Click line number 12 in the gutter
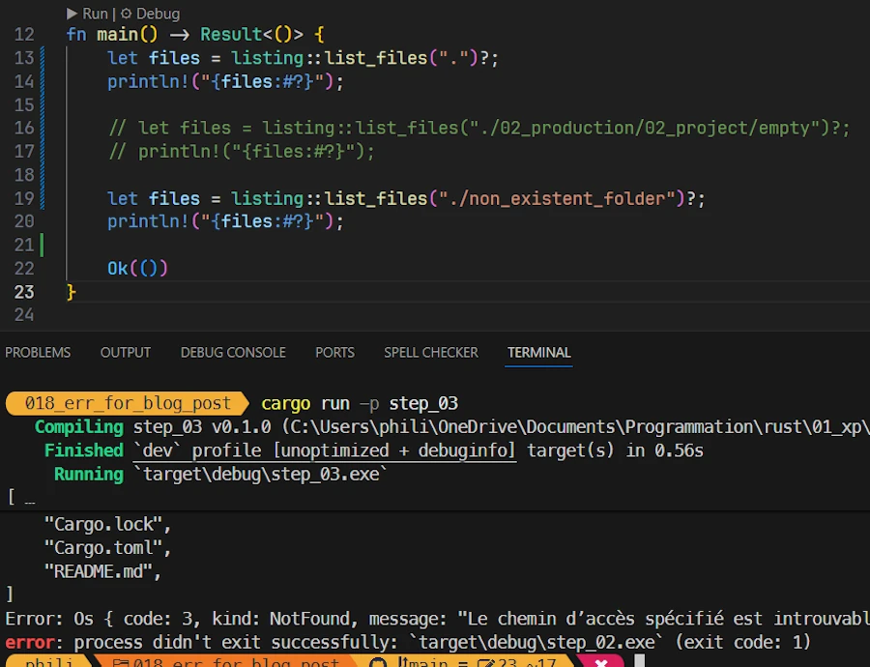The width and height of the screenshot is (870, 667). tap(24, 35)
